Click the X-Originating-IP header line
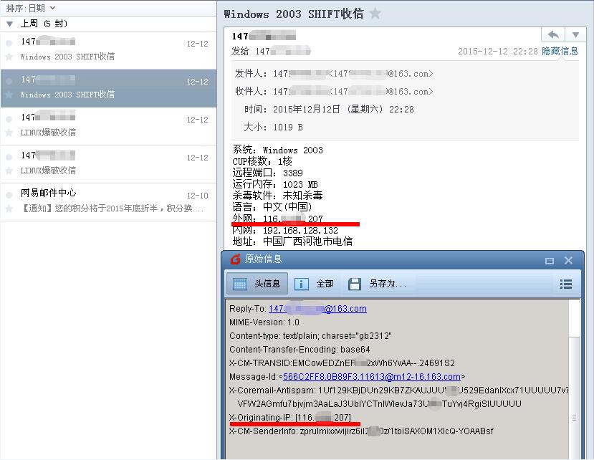Image resolution: width=594 pixels, height=460 pixels. coord(289,418)
